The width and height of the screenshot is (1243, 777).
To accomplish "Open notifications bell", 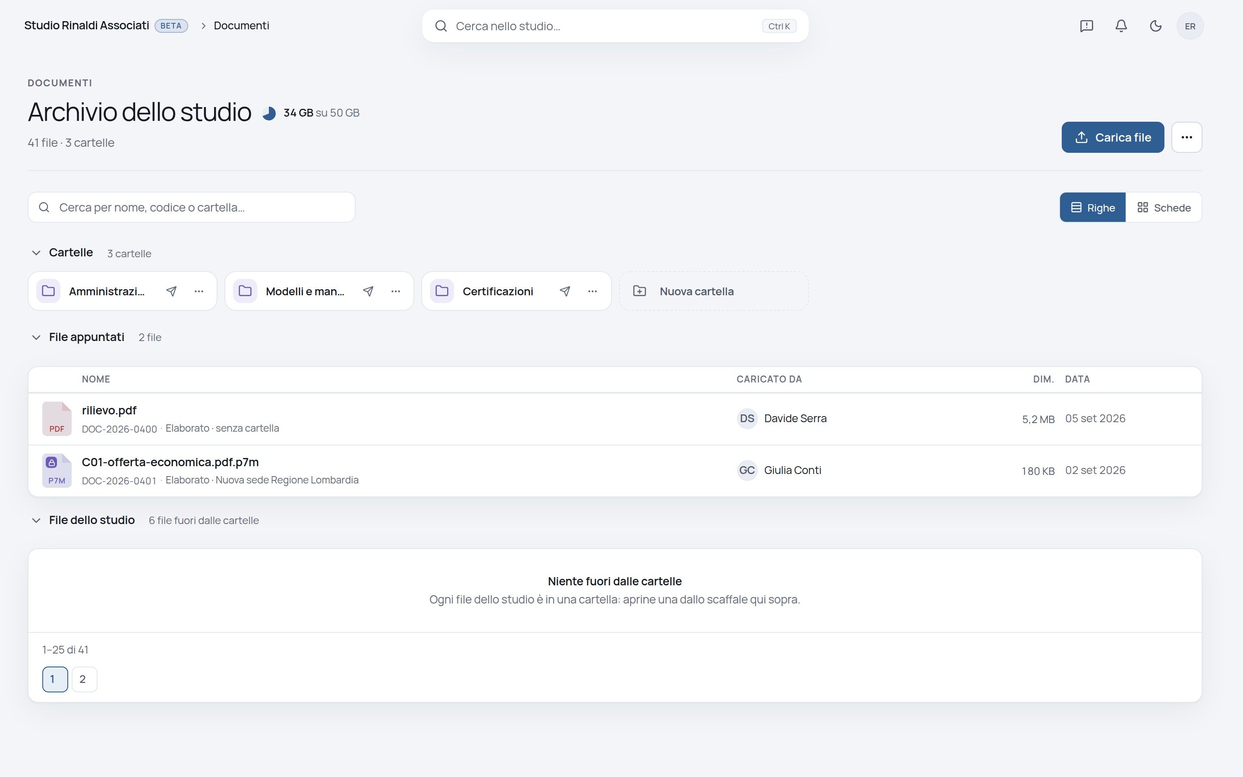I will coord(1121,26).
